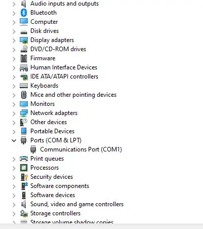Viewport: 203px width, 229px height.
Task: Expand the Other devices arrow
Action: (x=14, y=123)
